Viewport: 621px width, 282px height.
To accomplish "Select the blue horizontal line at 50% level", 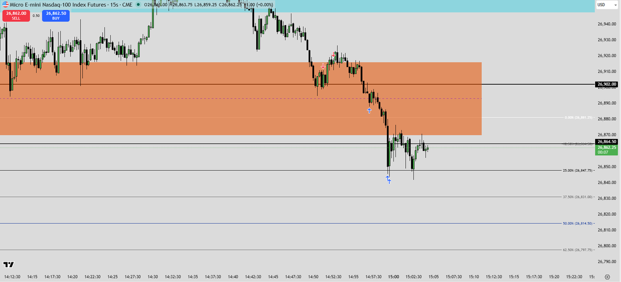I will 279,224.
